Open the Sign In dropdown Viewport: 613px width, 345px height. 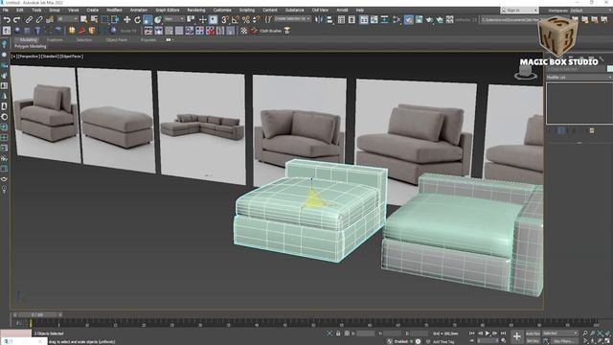(x=519, y=11)
